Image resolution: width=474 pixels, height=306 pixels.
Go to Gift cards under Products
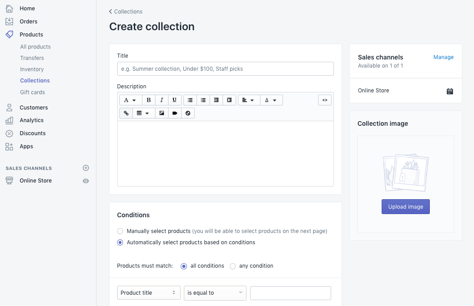click(x=32, y=92)
